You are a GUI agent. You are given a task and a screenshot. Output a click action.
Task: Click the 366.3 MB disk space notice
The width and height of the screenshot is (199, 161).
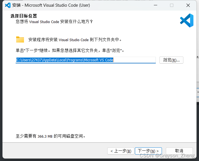click(50, 136)
